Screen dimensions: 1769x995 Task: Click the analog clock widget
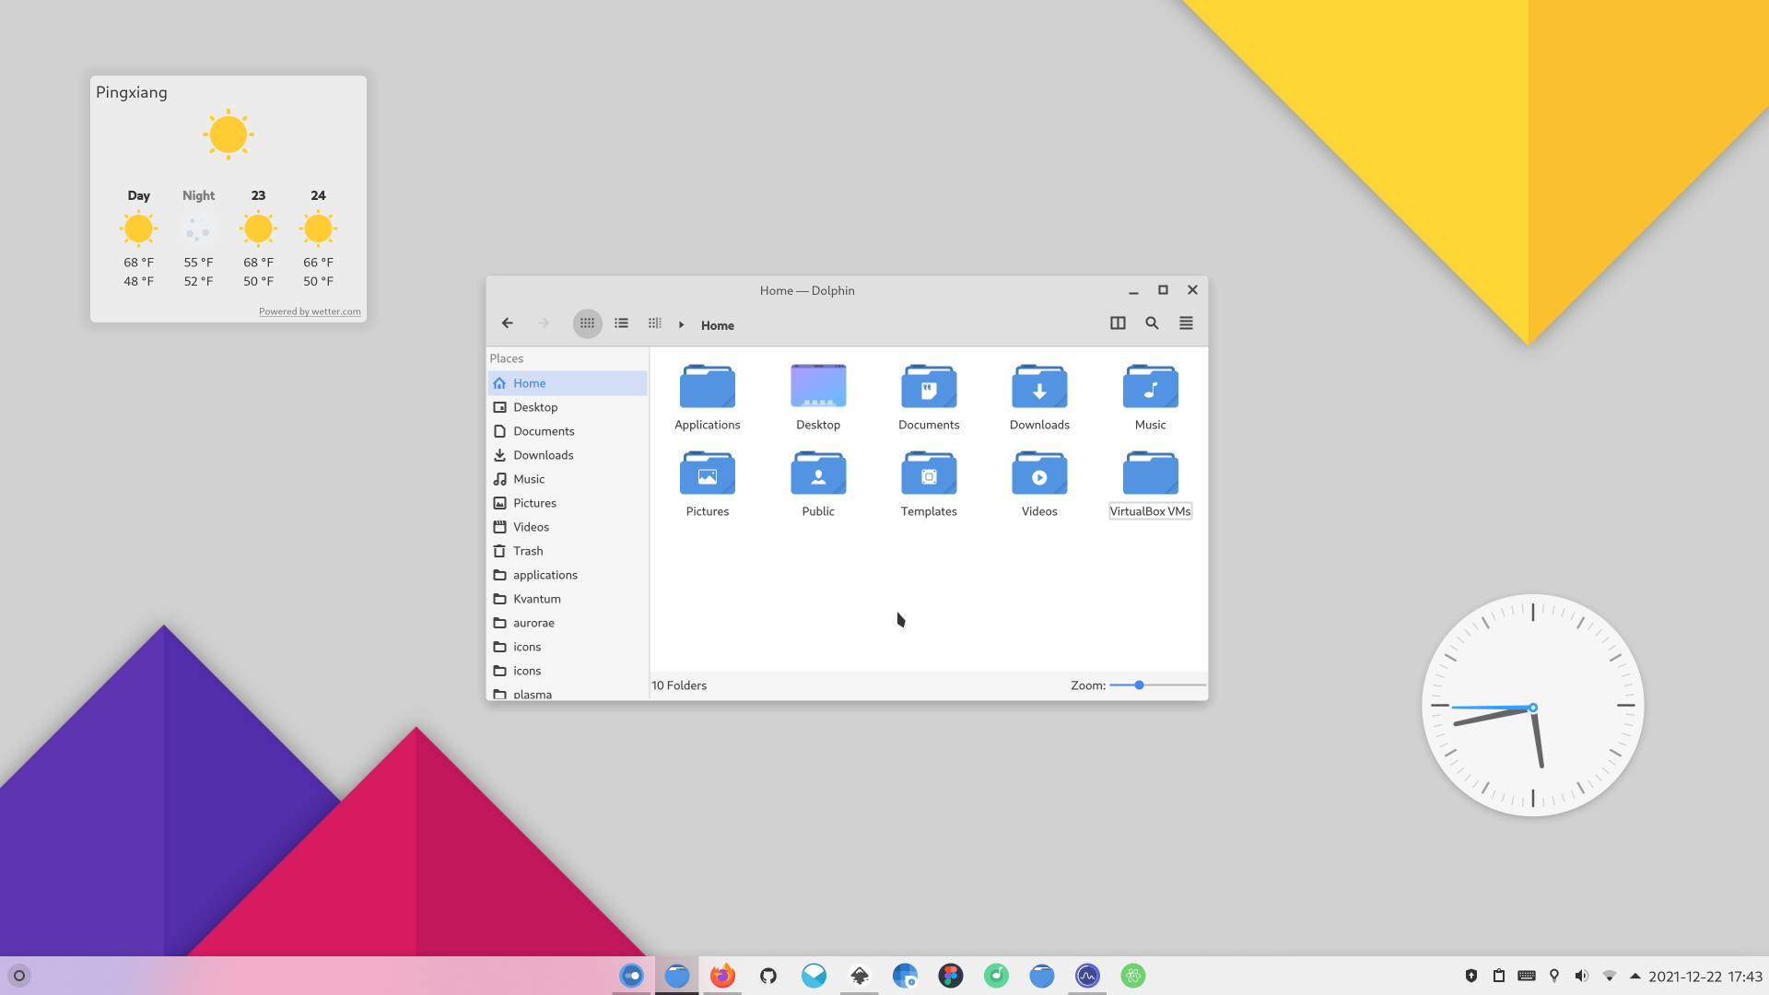(x=1532, y=706)
